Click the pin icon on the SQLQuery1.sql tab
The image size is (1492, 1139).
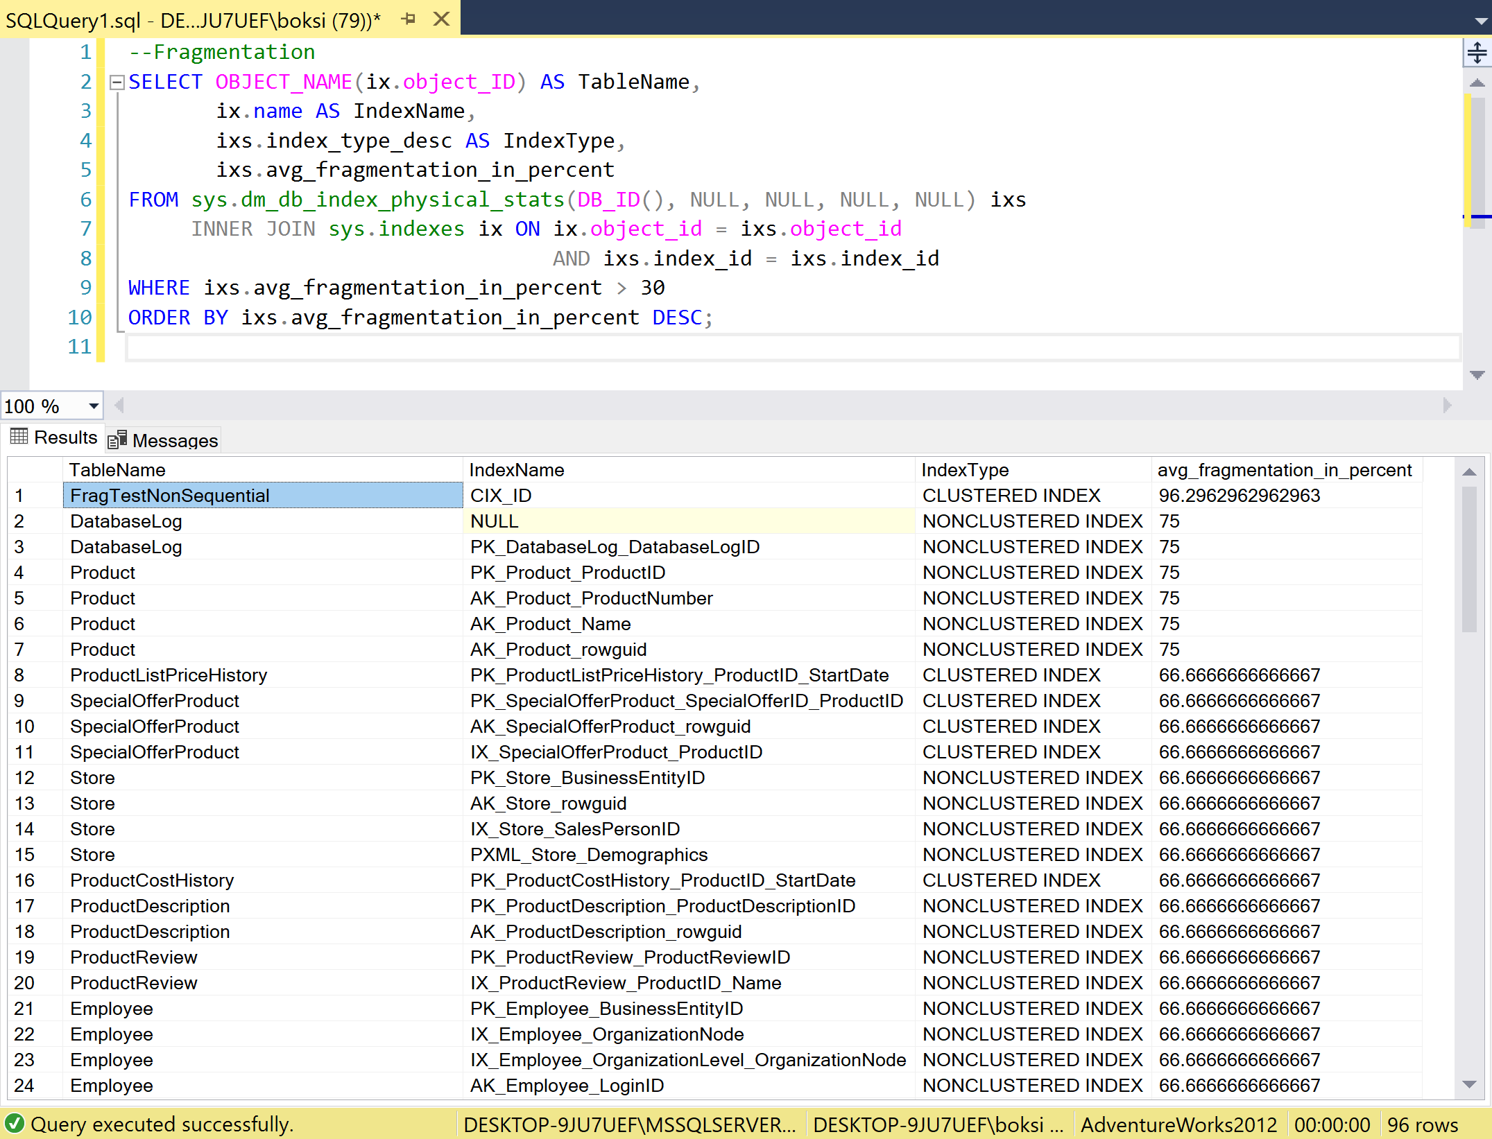408,19
